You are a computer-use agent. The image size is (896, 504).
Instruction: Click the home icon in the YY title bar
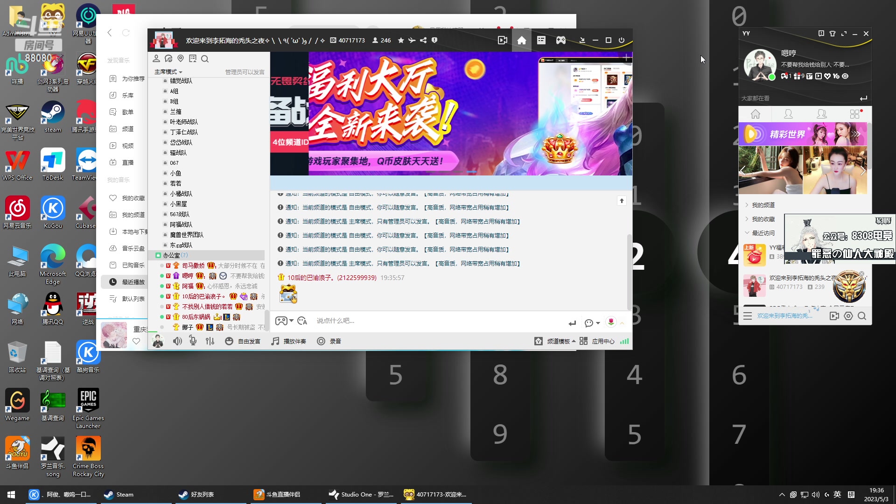click(x=522, y=40)
